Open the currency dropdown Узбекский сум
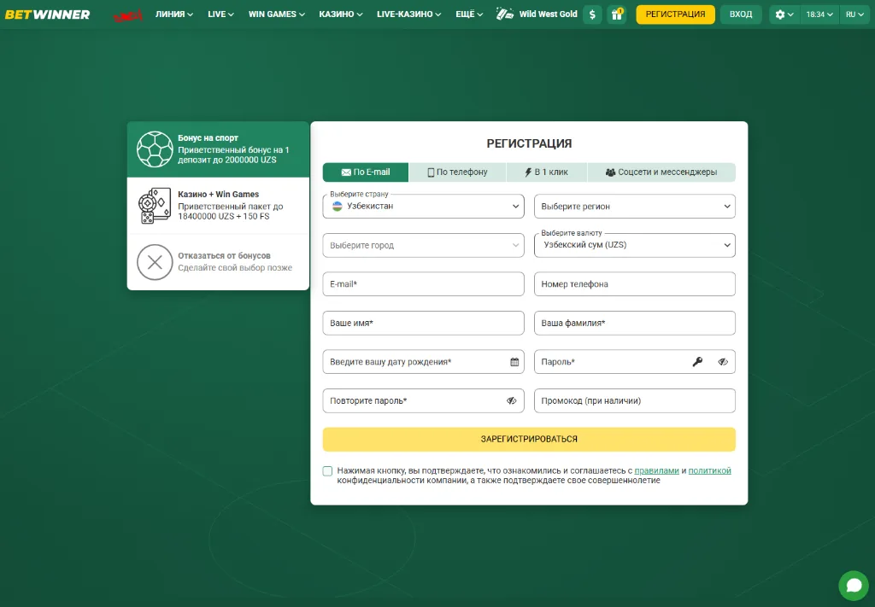Screen dimensions: 875x607 coord(635,245)
